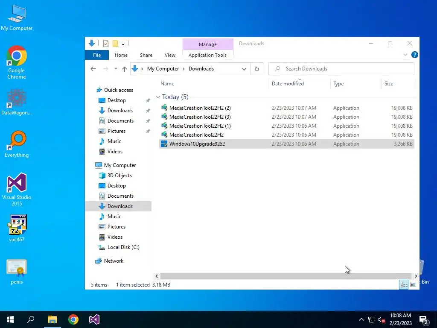This screenshot has width=437, height=328.
Task: Select My Computer in navigation pane
Action: click(x=115, y=165)
